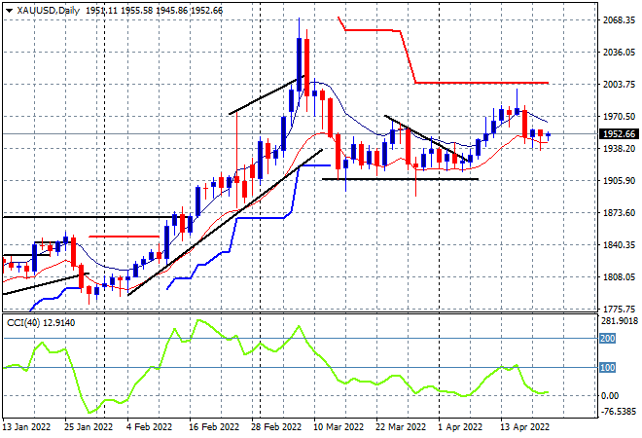Select the 13 Jan 2022 date label
Screen dimensions: 642x438
[26, 427]
